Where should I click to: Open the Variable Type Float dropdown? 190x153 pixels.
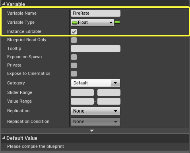pyautogui.click(x=92, y=23)
